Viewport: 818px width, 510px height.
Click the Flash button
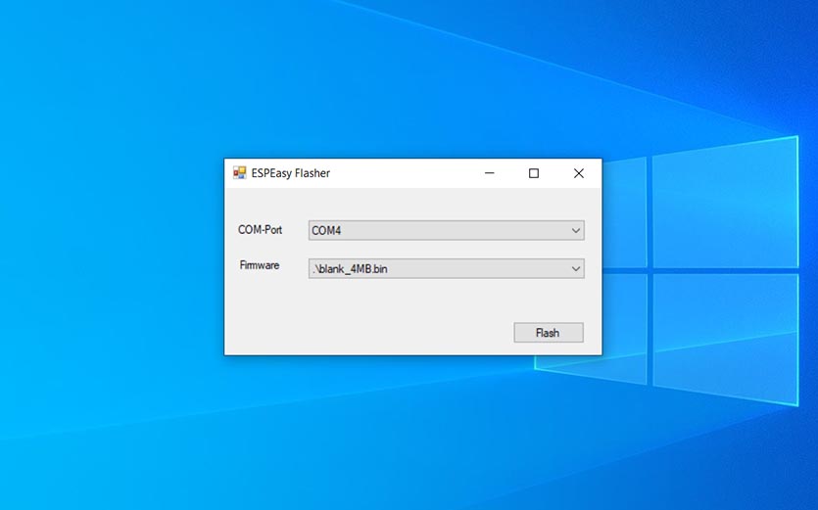click(549, 333)
